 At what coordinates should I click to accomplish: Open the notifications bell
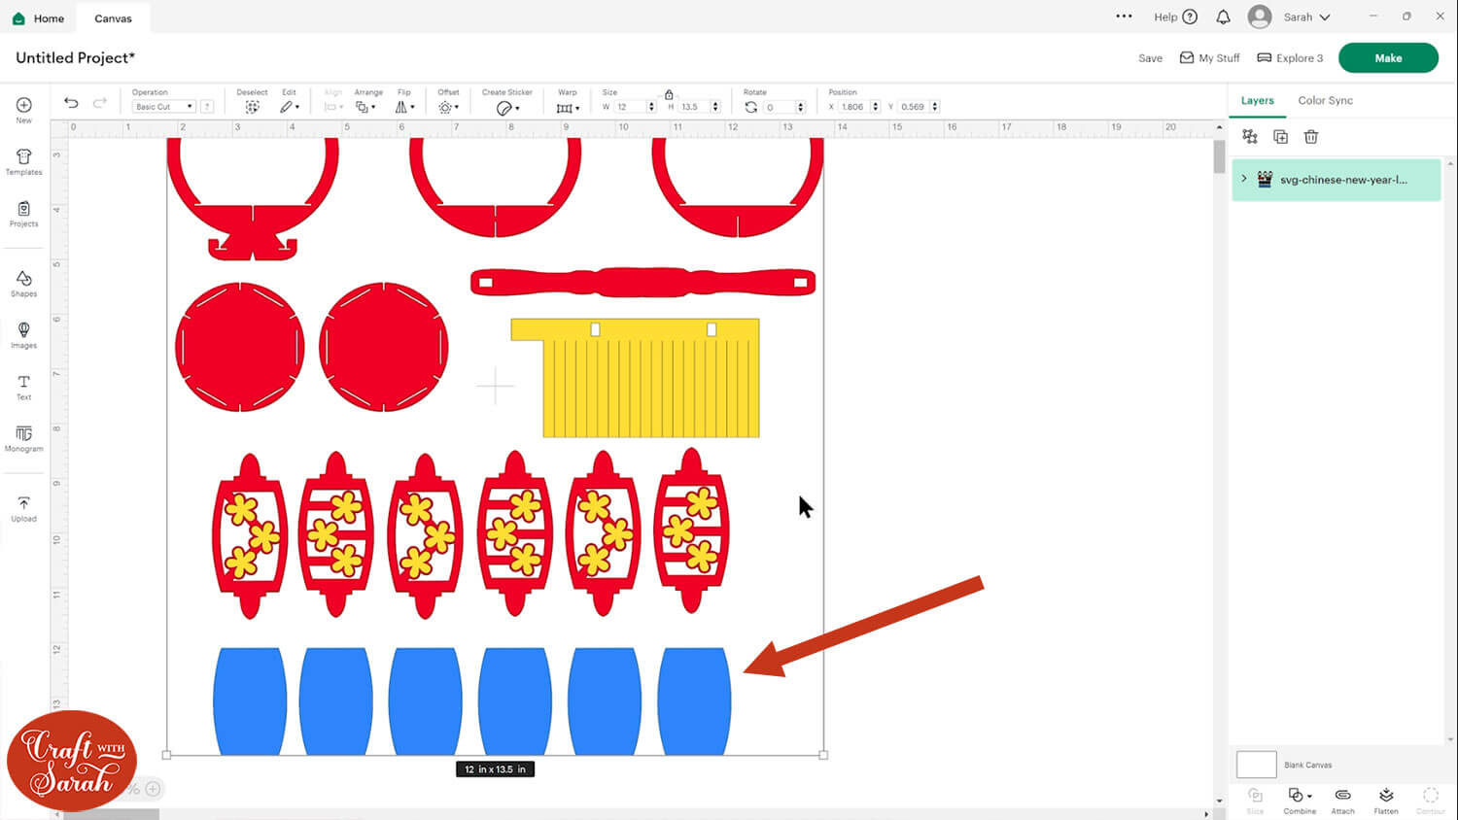pyautogui.click(x=1223, y=17)
